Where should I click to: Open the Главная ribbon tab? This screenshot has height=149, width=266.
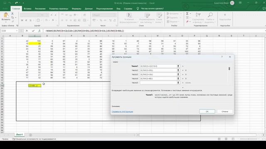pos(16,9)
